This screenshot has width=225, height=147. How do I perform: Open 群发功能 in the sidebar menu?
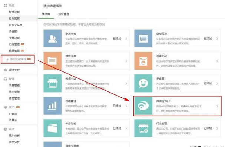click(x=14, y=12)
